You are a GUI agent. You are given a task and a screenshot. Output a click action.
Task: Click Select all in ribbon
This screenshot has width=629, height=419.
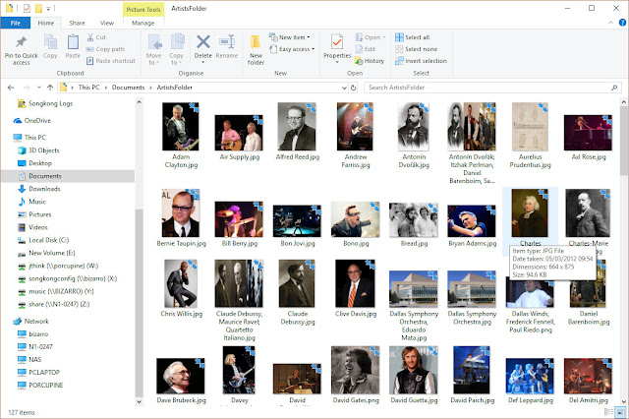tap(413, 37)
